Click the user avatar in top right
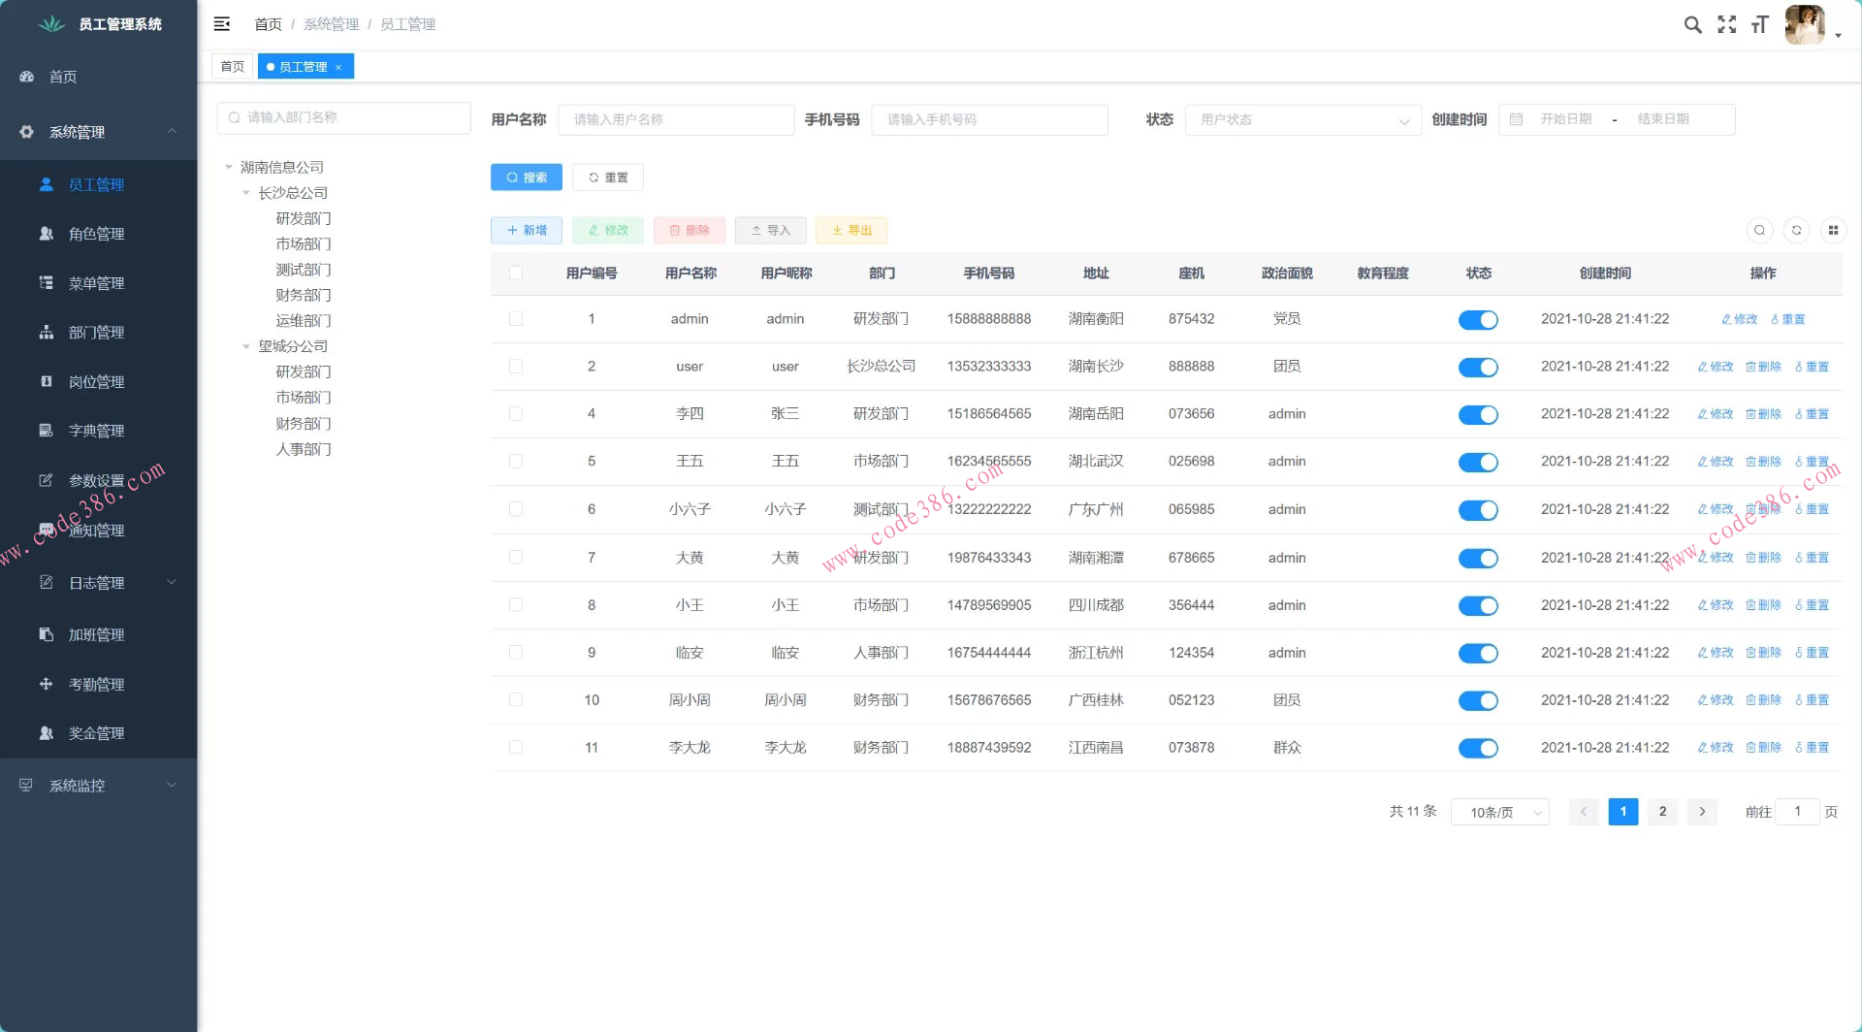1862x1032 pixels. click(x=1804, y=25)
